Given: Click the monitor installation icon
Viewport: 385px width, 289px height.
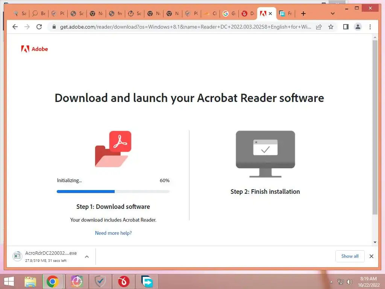Looking at the screenshot, I should (x=265, y=154).
